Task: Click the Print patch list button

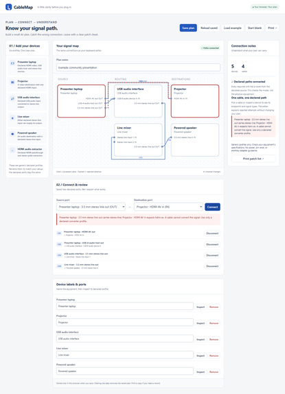Action: 253,159
